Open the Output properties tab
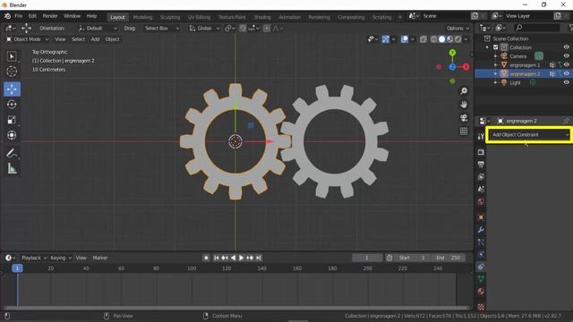The image size is (573, 322). coord(481,165)
